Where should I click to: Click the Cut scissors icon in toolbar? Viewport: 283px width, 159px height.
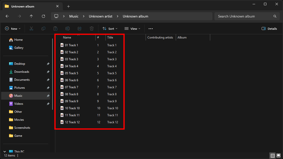click(31, 29)
